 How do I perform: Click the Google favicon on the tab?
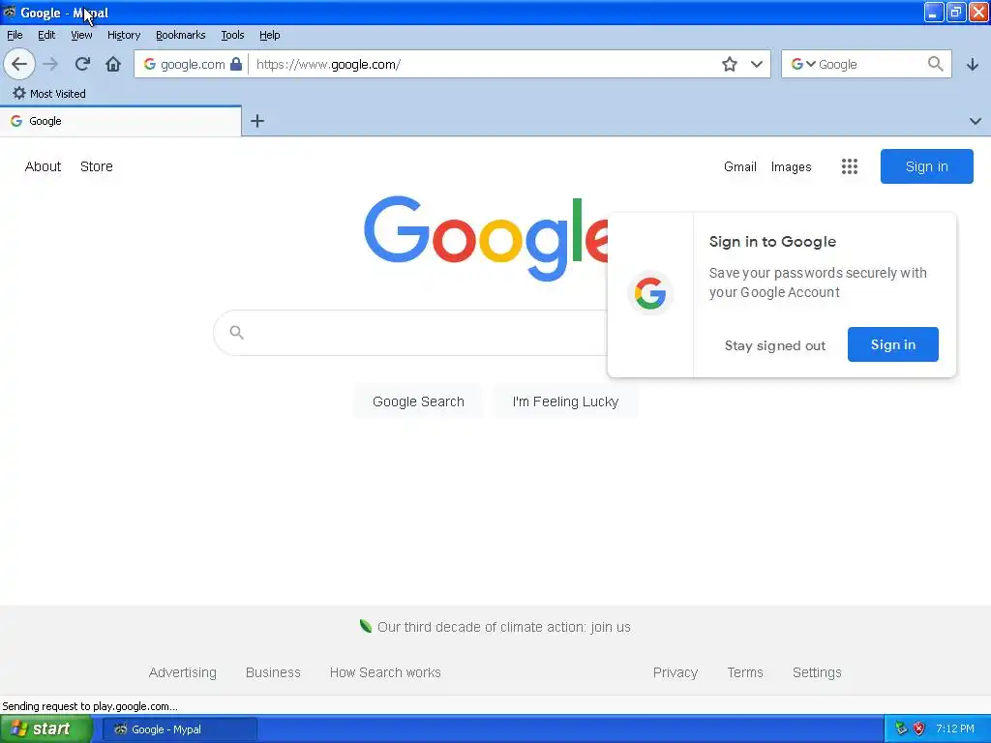pos(16,121)
